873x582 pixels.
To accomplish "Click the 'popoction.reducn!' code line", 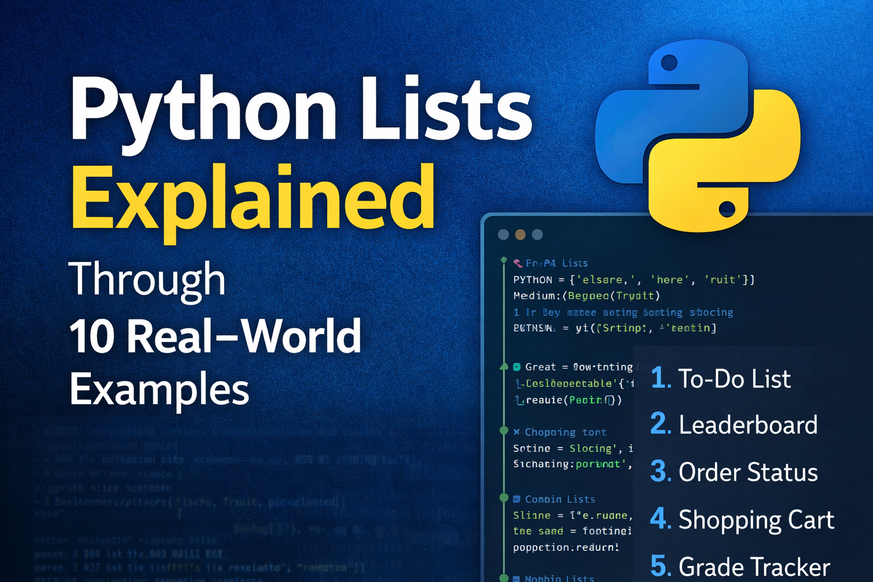I will 566,547.
